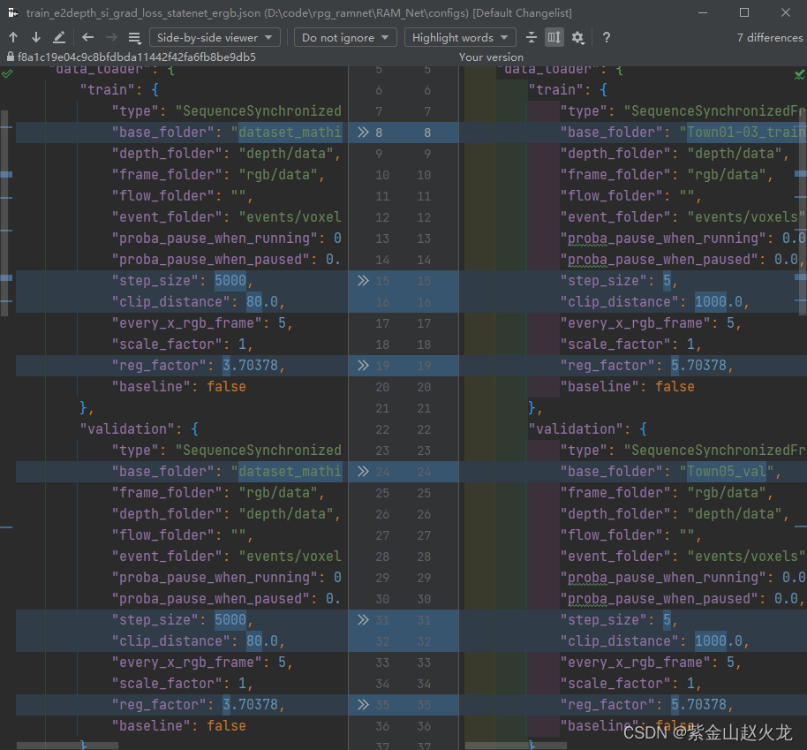The width and height of the screenshot is (807, 750).
Task: Apply change arrow at line 35
Action: coord(364,705)
